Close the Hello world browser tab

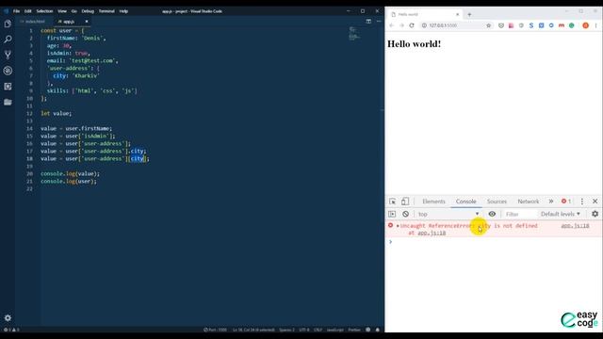point(457,15)
